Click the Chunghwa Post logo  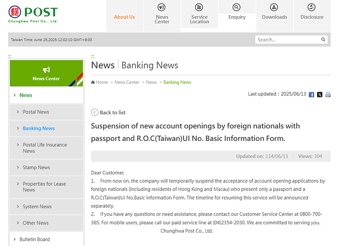(x=33, y=15)
